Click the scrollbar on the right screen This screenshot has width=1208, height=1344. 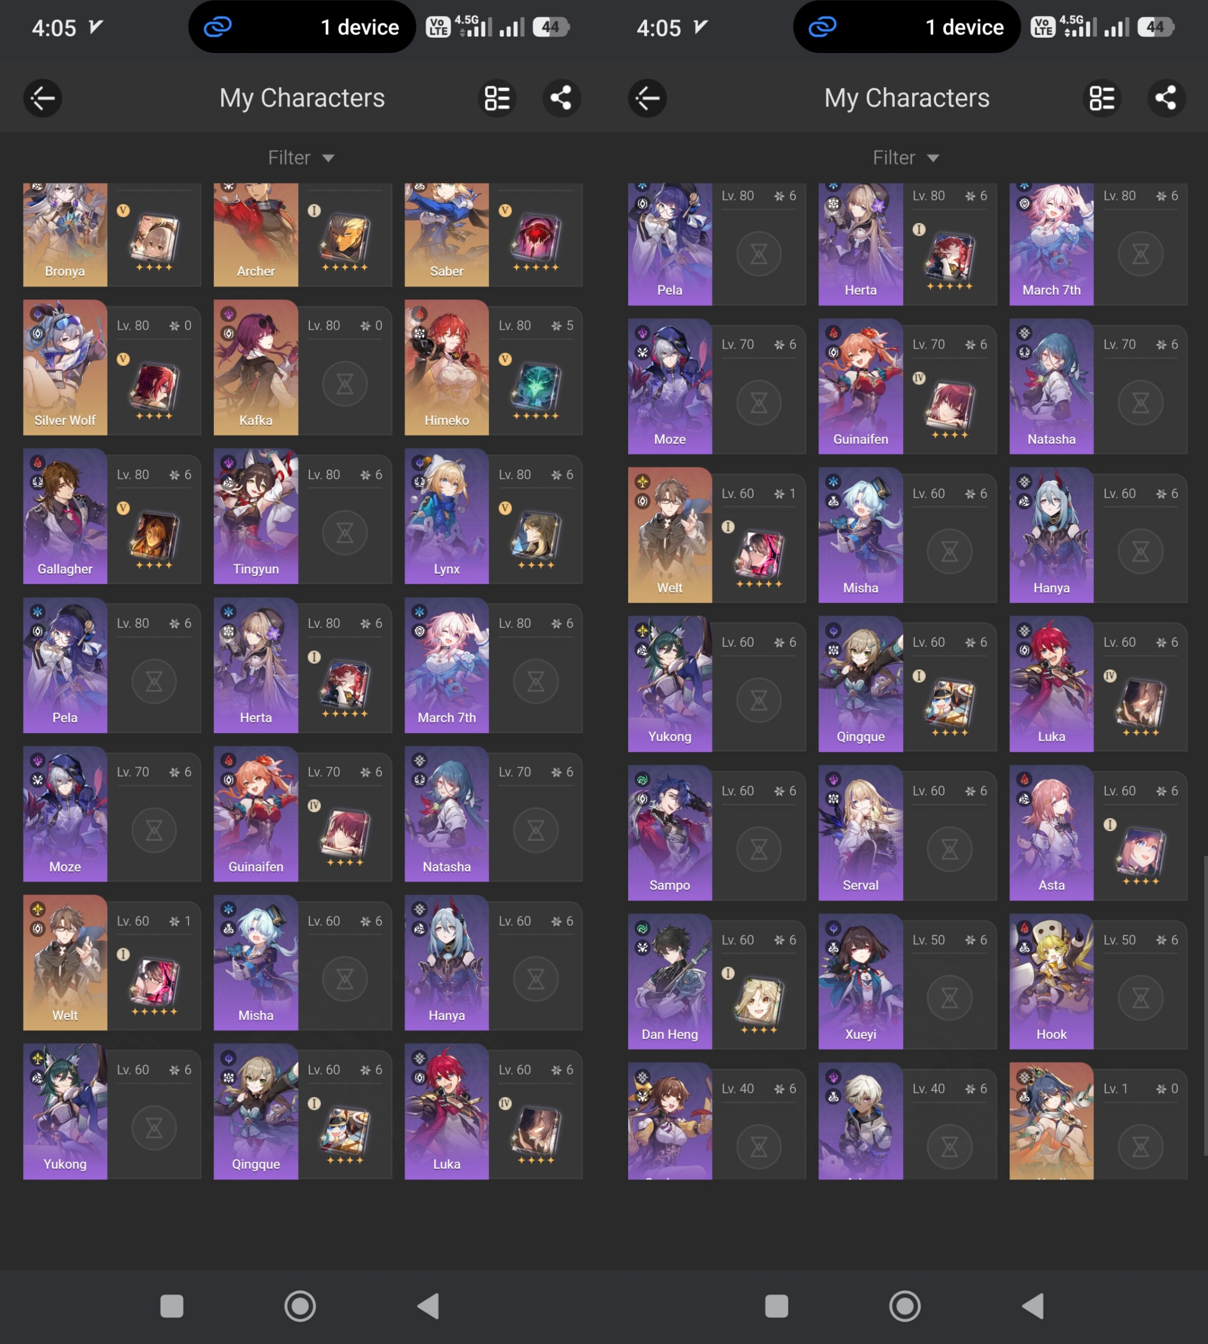[1205, 1005]
